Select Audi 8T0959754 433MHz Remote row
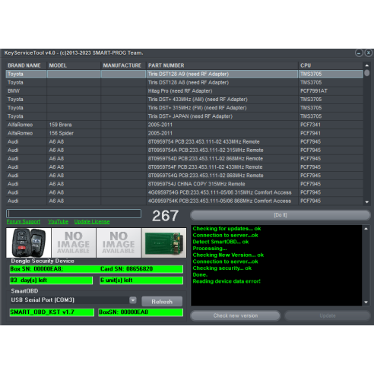This screenshot has width=374, height=374. [185, 141]
